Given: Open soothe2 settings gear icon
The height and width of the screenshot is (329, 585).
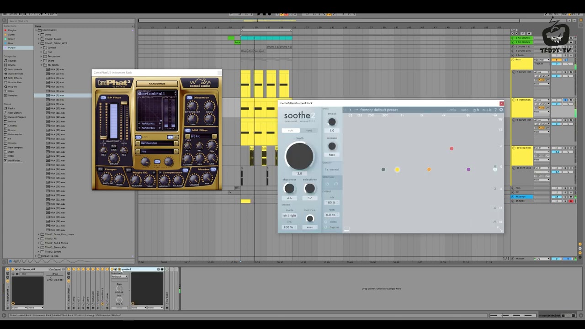Looking at the screenshot, I should click(x=501, y=110).
